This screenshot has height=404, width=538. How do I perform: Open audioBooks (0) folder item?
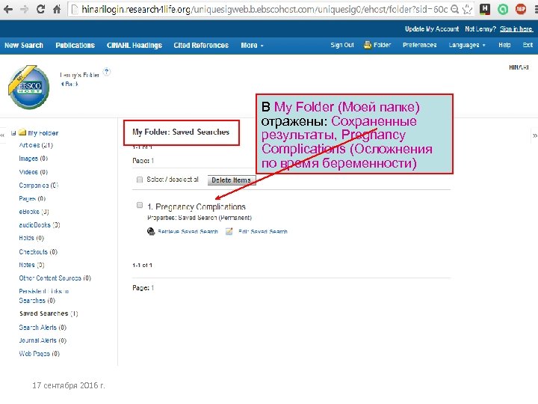point(40,225)
